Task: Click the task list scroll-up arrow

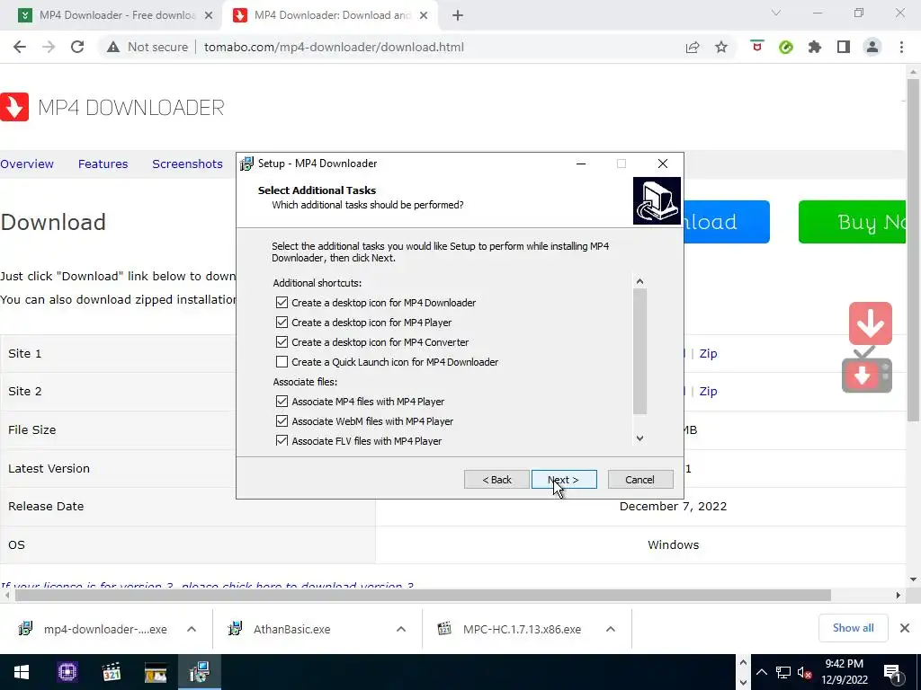Action: pos(639,281)
